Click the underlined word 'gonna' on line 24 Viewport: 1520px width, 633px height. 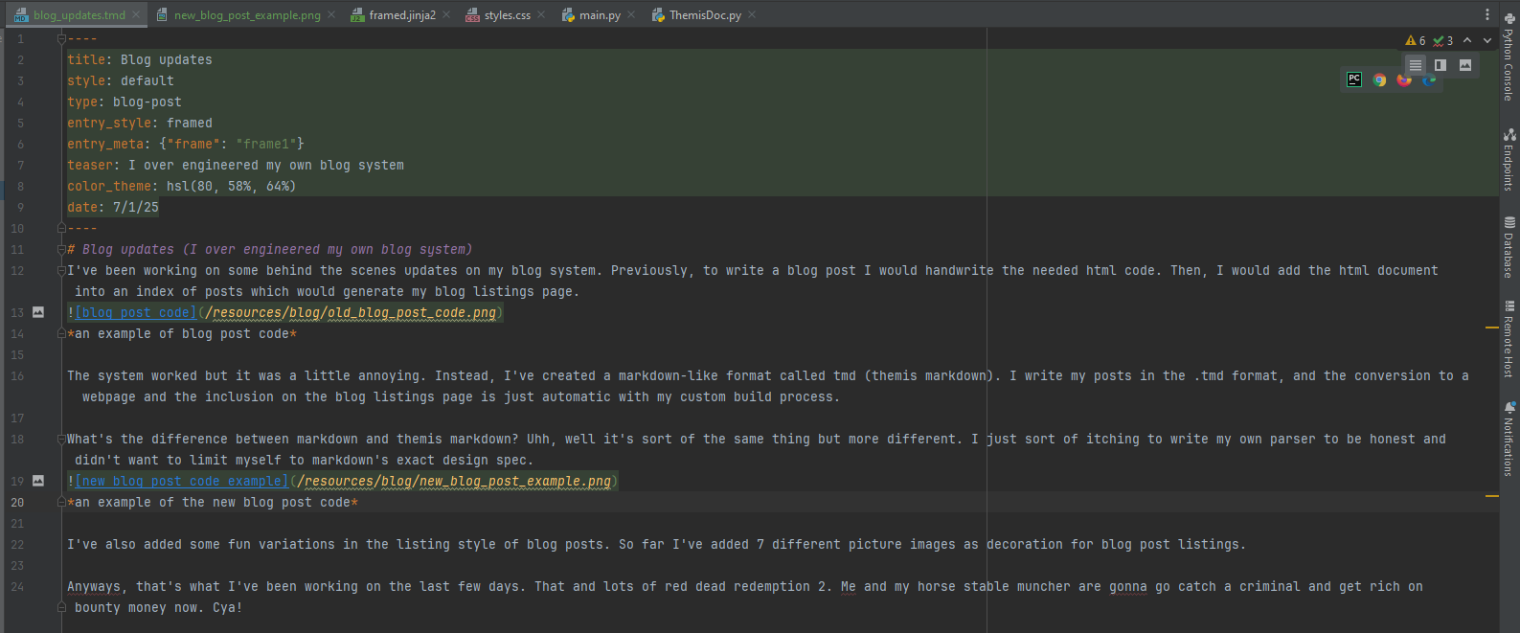click(x=1128, y=586)
